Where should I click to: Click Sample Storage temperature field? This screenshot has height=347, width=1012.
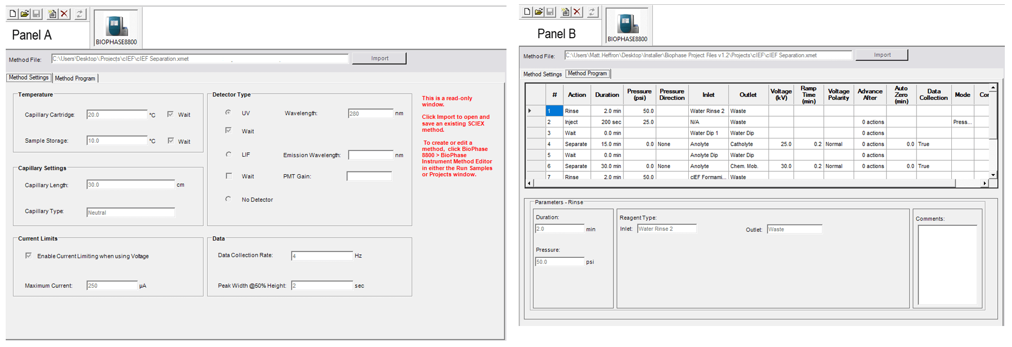coord(117,140)
